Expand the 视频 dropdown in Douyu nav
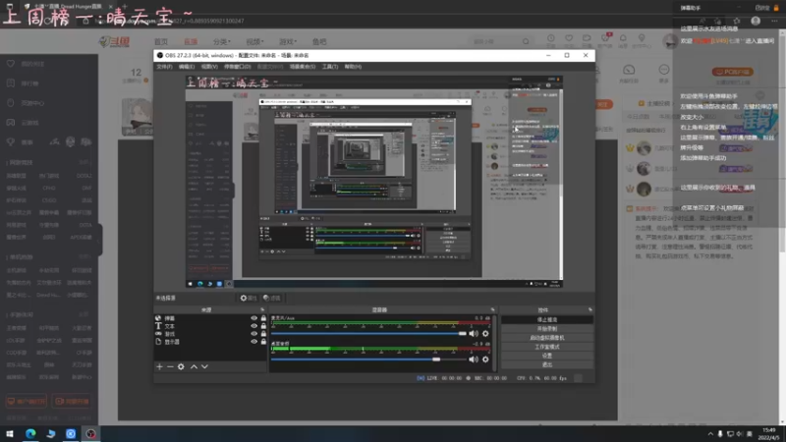The image size is (786, 442). [254, 41]
